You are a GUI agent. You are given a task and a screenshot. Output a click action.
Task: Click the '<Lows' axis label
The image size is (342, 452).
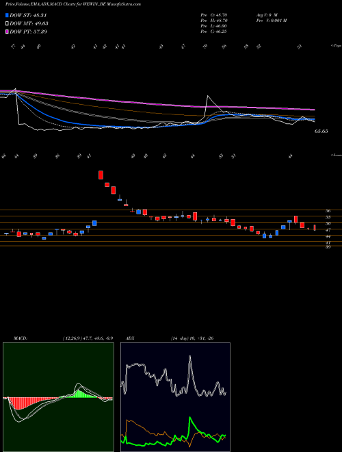[337, 155]
